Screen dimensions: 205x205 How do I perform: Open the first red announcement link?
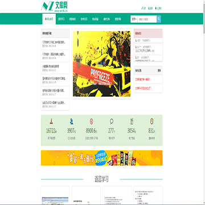click(142, 79)
